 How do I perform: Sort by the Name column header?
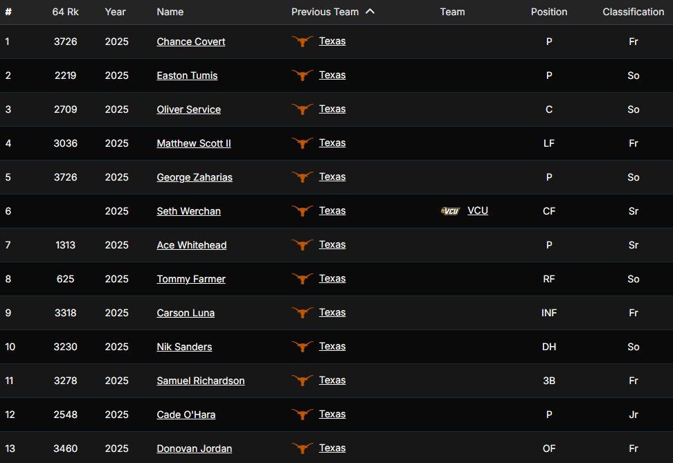coord(170,12)
